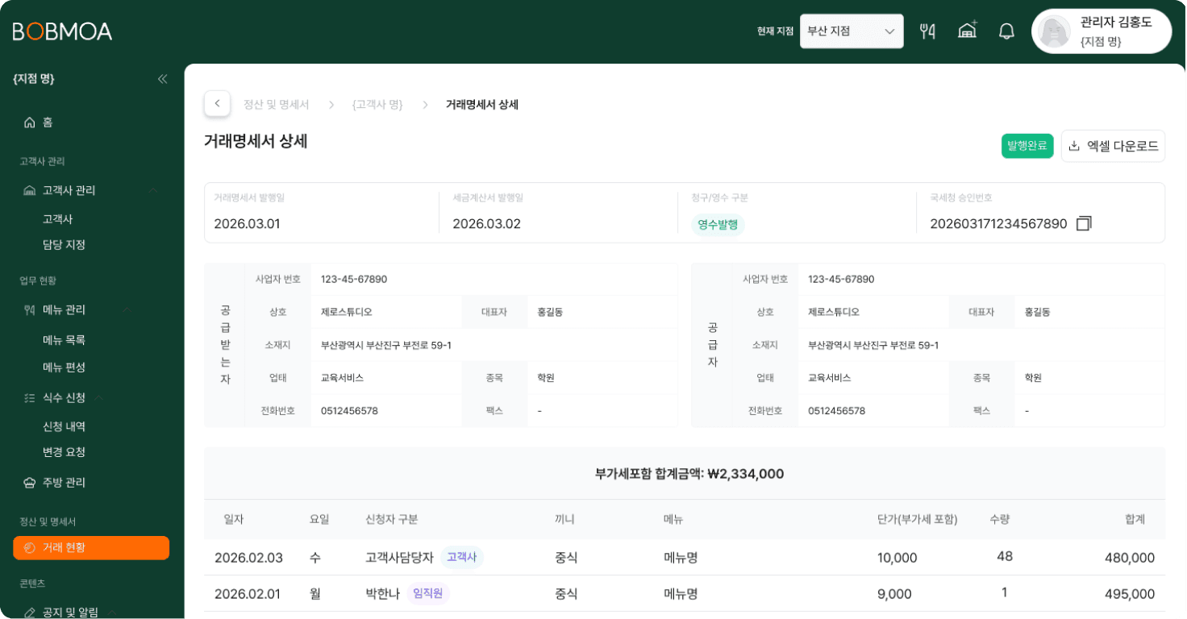Open the notifications bell
Viewport: 1187px width, 619px height.
click(1006, 31)
